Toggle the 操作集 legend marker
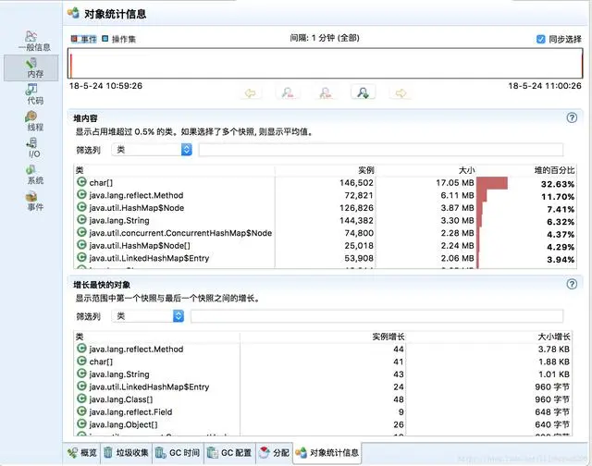The height and width of the screenshot is (466, 592). tap(105, 39)
